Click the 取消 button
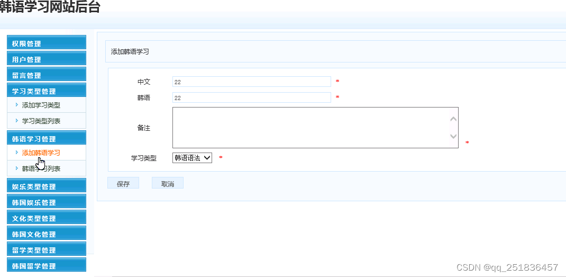The width and height of the screenshot is (566, 277). coord(168,183)
